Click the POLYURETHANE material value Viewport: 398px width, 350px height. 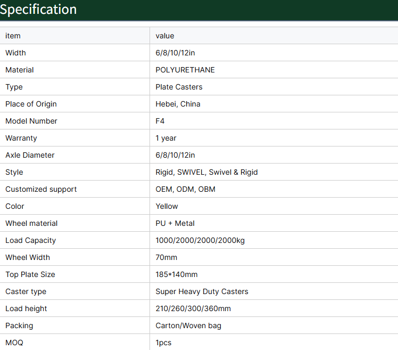click(185, 70)
